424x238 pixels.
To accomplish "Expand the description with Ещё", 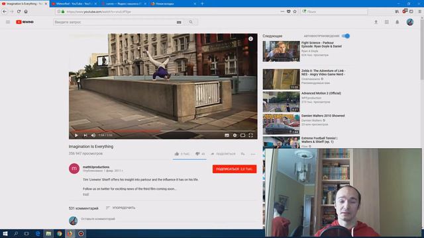I will click(85, 194).
